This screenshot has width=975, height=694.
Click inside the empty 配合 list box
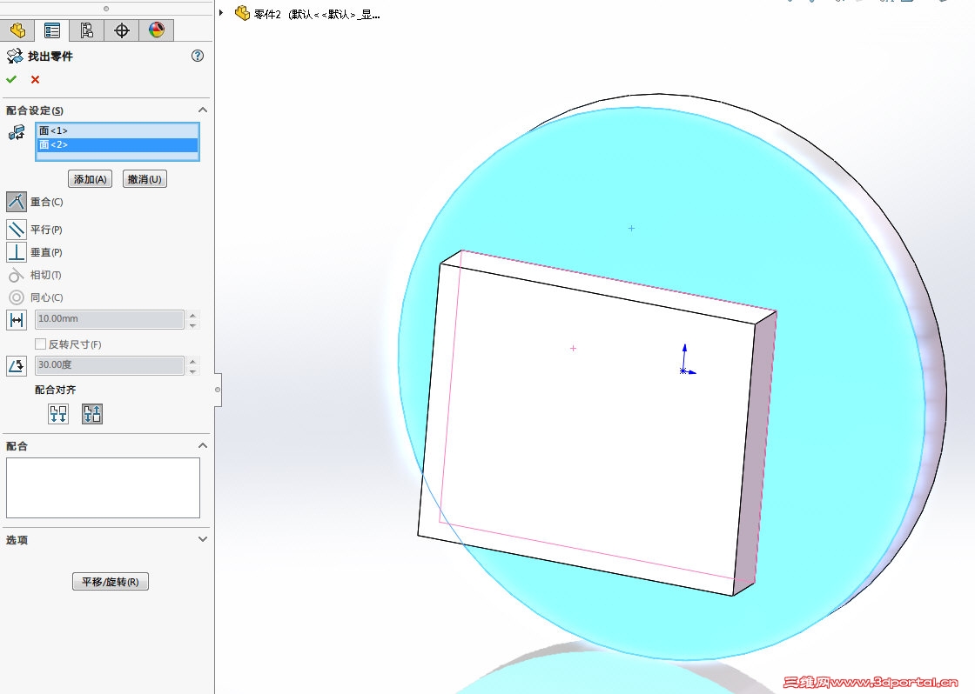[x=104, y=488]
